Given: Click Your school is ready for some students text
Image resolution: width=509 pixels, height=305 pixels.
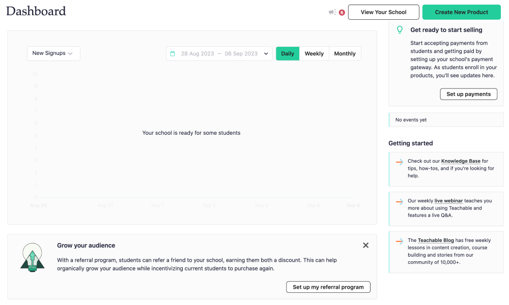Looking at the screenshot, I should (x=191, y=133).
